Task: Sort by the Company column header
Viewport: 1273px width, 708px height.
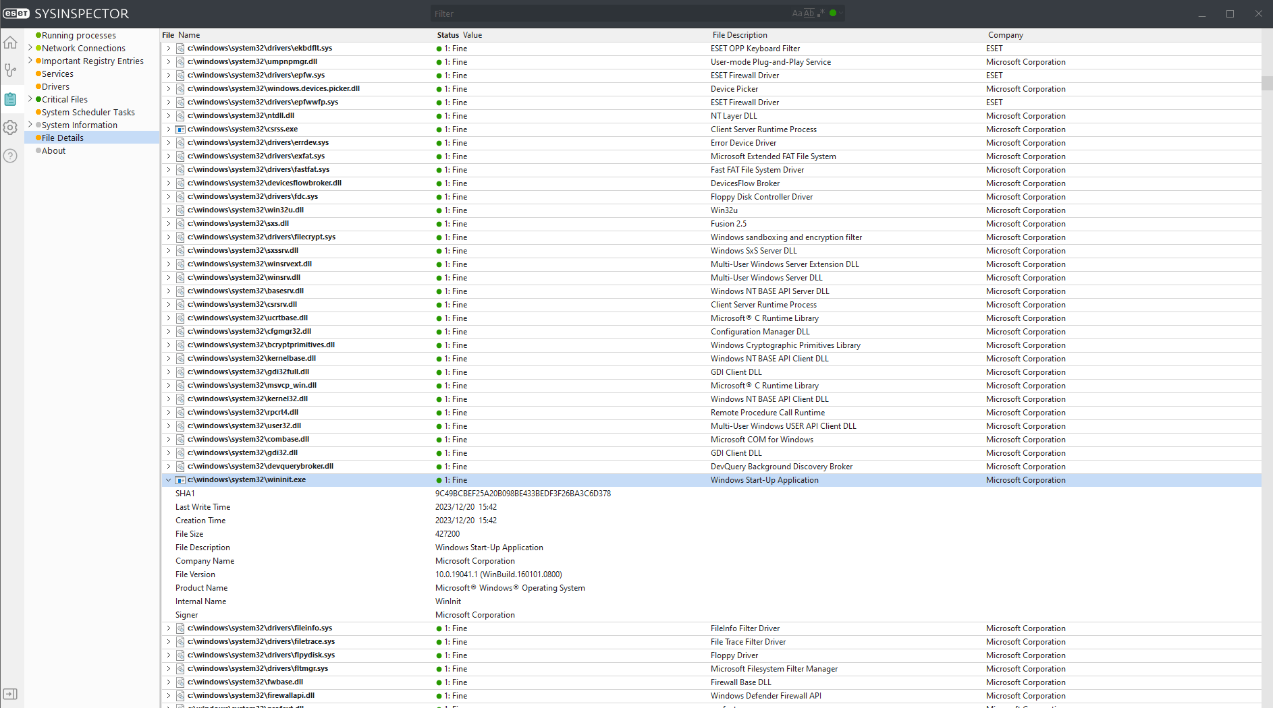Action: click(x=1006, y=35)
